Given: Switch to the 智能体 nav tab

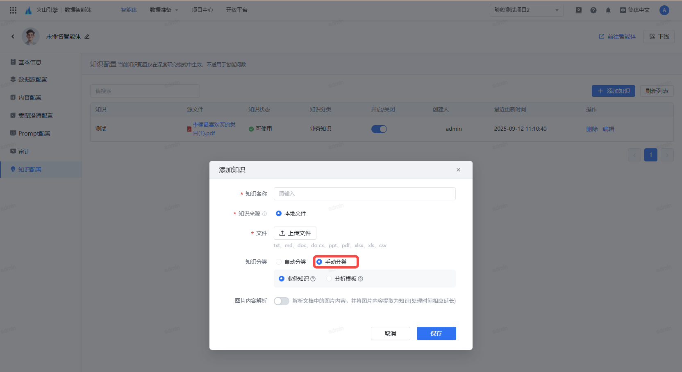Looking at the screenshot, I should (x=129, y=10).
